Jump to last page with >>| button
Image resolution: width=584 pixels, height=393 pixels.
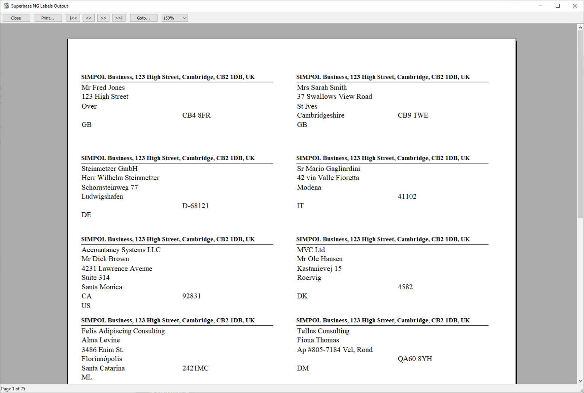[x=119, y=18]
